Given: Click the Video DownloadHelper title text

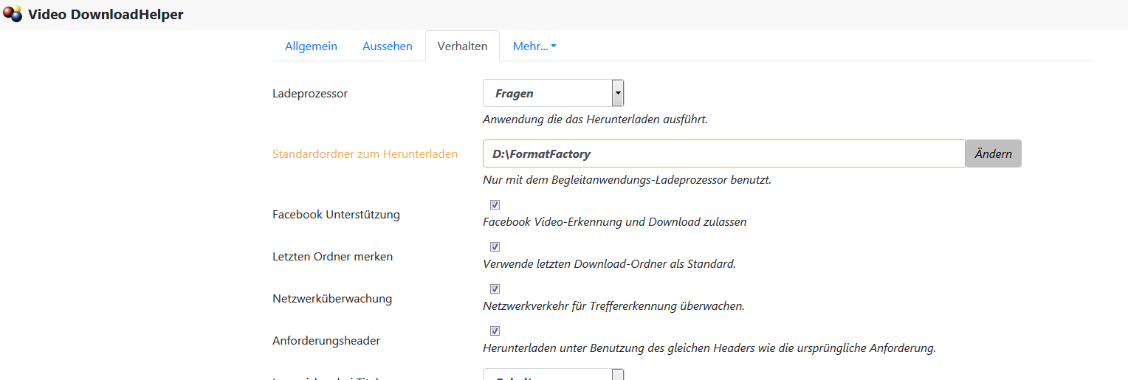Looking at the screenshot, I should (106, 15).
